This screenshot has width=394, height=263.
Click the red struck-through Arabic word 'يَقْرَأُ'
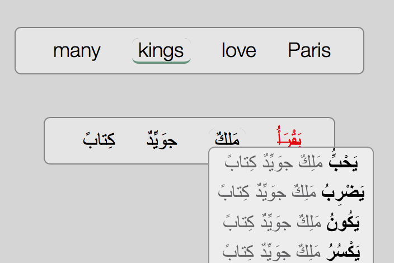[x=289, y=136]
